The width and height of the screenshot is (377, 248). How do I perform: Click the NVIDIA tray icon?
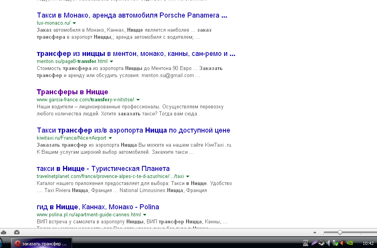pos(350,243)
